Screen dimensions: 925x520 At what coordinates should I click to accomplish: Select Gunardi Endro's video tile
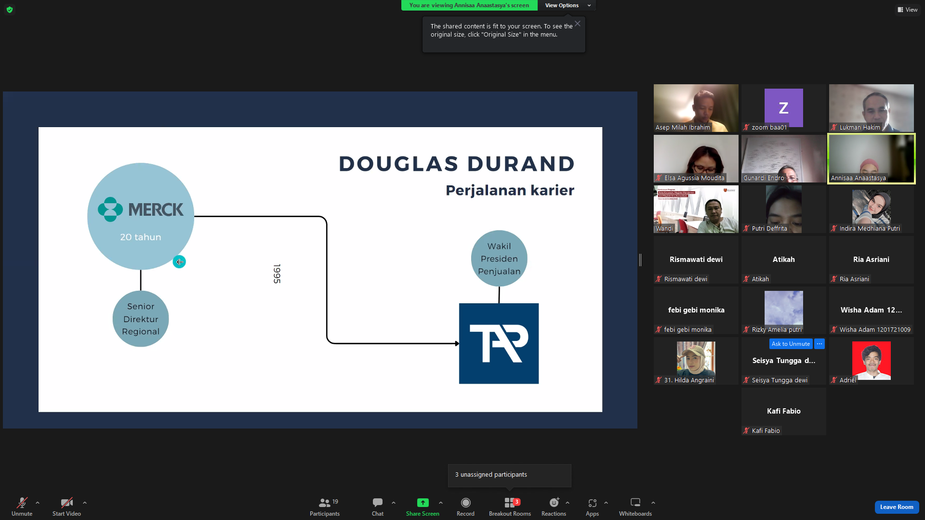pyautogui.click(x=783, y=158)
